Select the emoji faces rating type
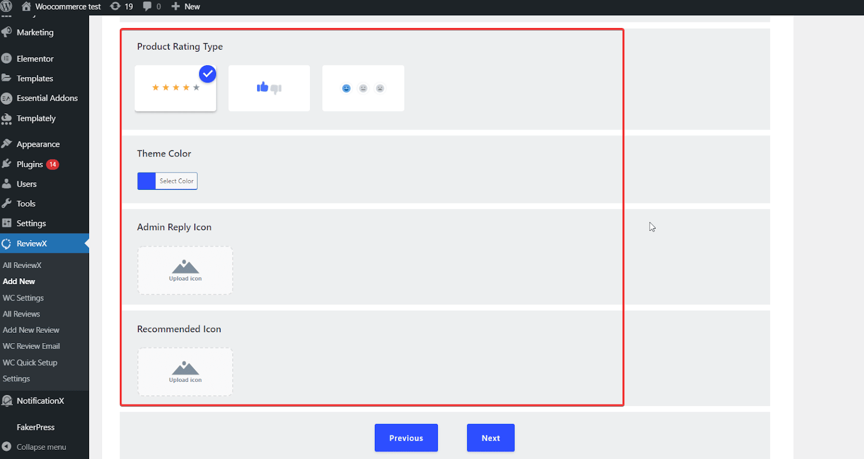864x459 pixels. [x=363, y=88]
